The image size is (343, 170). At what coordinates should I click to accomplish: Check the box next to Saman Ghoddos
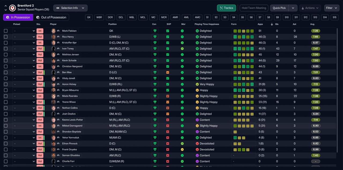pyautogui.click(x=6, y=155)
